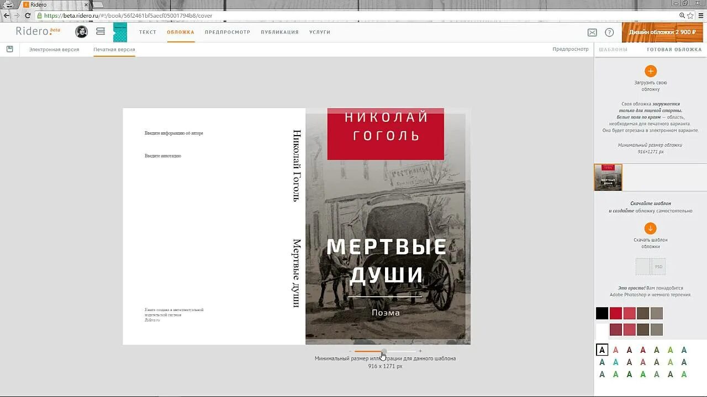This screenshot has width=707, height=397.
Task: Switch to ШАБЛОНЫ panel tab
Action: click(x=613, y=50)
